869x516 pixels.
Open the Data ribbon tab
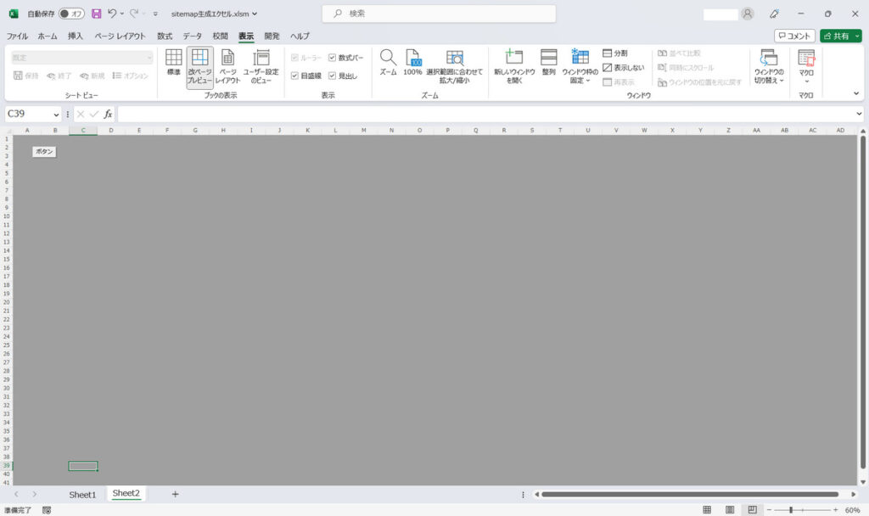[x=193, y=36]
